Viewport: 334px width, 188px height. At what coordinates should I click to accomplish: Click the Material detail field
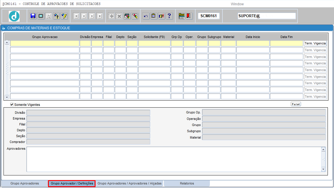pos(264,137)
